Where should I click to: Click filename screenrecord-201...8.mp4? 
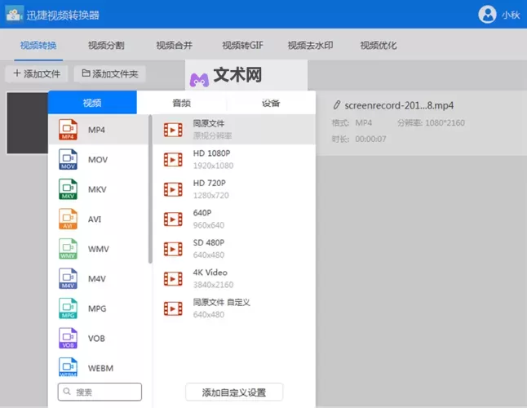pyautogui.click(x=399, y=105)
